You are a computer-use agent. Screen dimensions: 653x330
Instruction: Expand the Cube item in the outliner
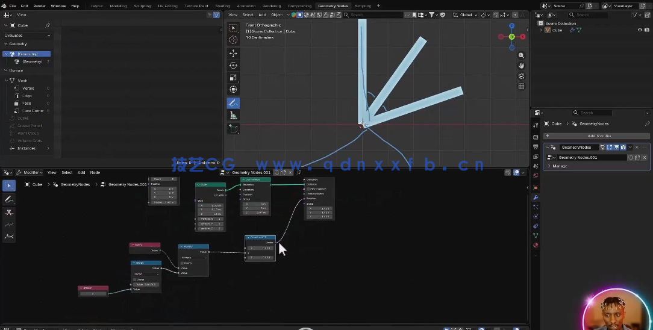click(x=541, y=30)
